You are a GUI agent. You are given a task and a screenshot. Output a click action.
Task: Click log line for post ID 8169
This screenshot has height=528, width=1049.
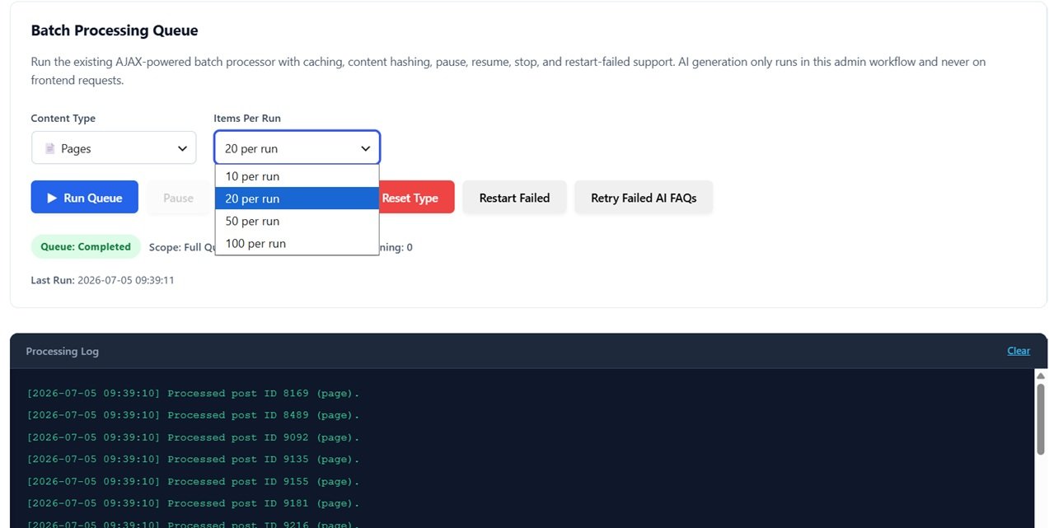[x=194, y=393]
